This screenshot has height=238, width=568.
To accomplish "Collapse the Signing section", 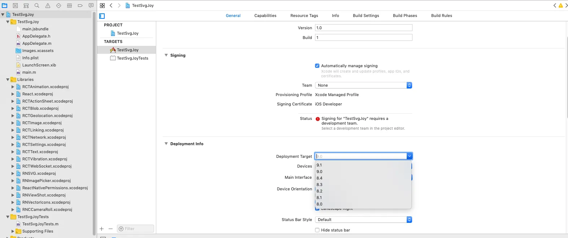I will (x=166, y=55).
